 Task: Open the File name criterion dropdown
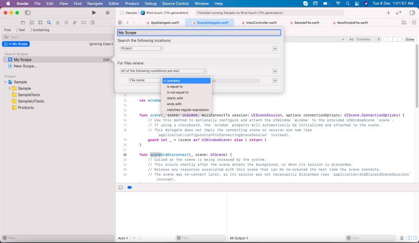click(x=145, y=80)
